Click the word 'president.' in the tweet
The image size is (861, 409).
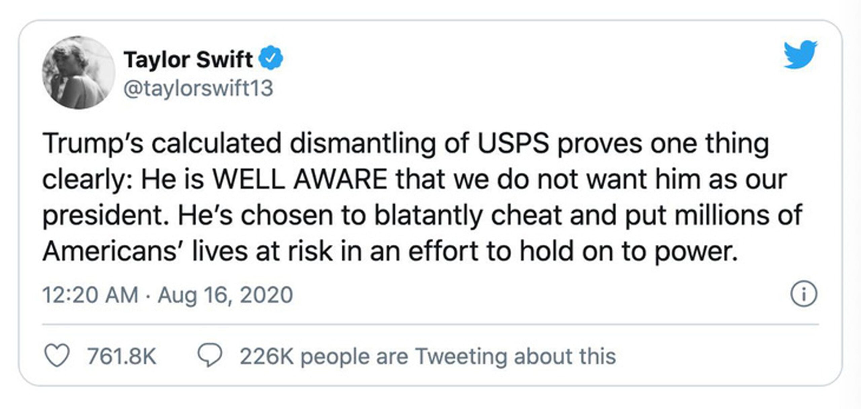tap(106, 215)
